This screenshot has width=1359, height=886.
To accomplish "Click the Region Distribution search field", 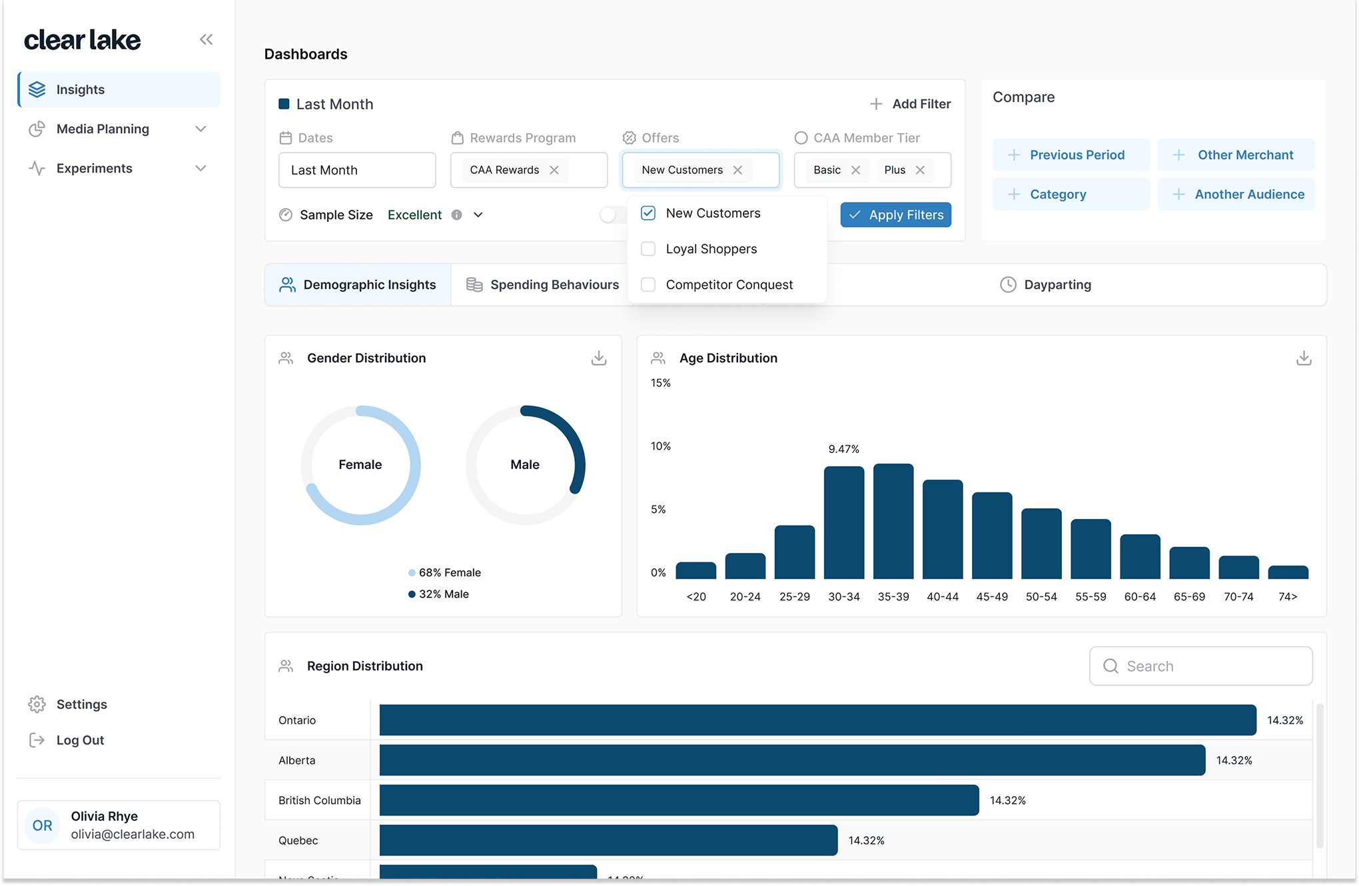I will [1200, 666].
